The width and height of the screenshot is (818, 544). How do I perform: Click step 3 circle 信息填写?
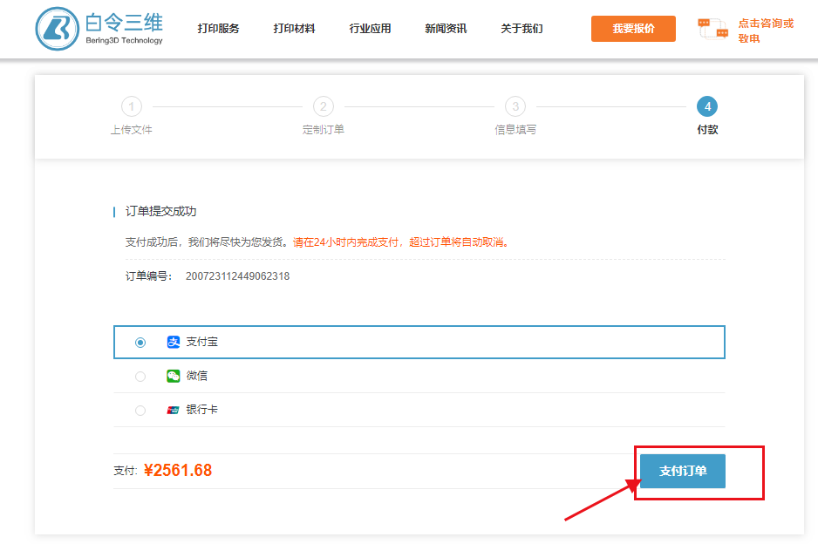point(515,107)
